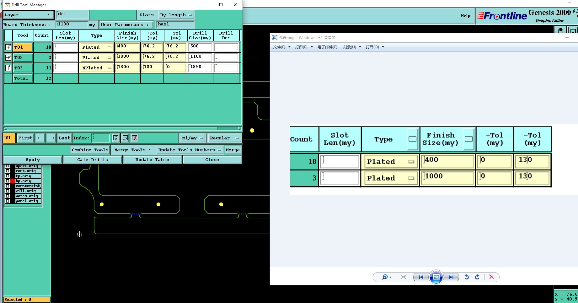The width and height of the screenshot is (578, 303).
Task: Expand the T03 tool row plus icon
Action: tap(8, 68)
